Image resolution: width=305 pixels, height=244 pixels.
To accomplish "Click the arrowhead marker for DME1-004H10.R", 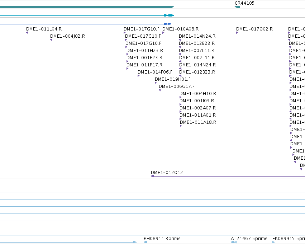I will tap(181, 97).
